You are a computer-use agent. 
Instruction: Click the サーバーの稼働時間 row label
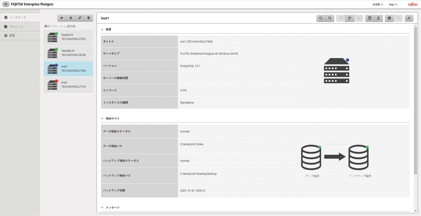pyautogui.click(x=115, y=78)
